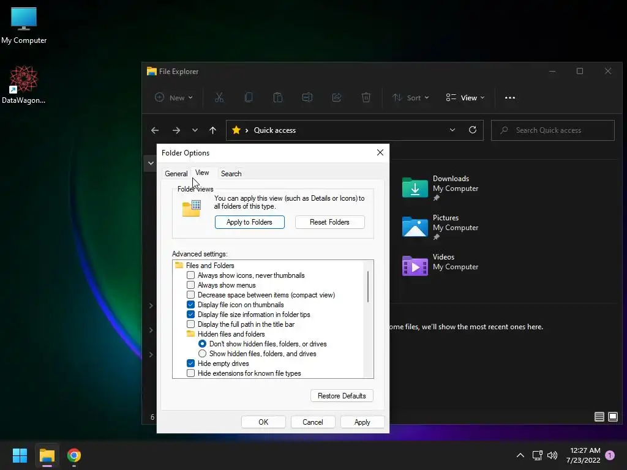Go back with the left arrow button
Image resolution: width=627 pixels, height=470 pixels.
[155, 130]
